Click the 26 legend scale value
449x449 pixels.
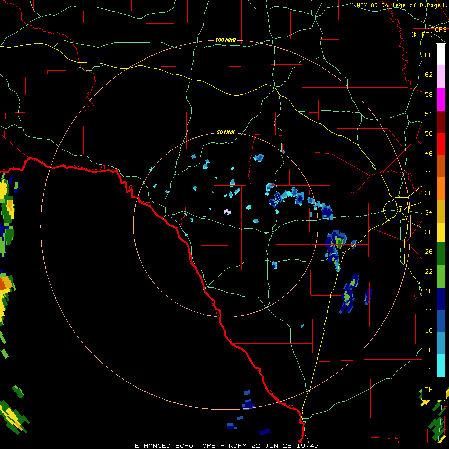429,252
